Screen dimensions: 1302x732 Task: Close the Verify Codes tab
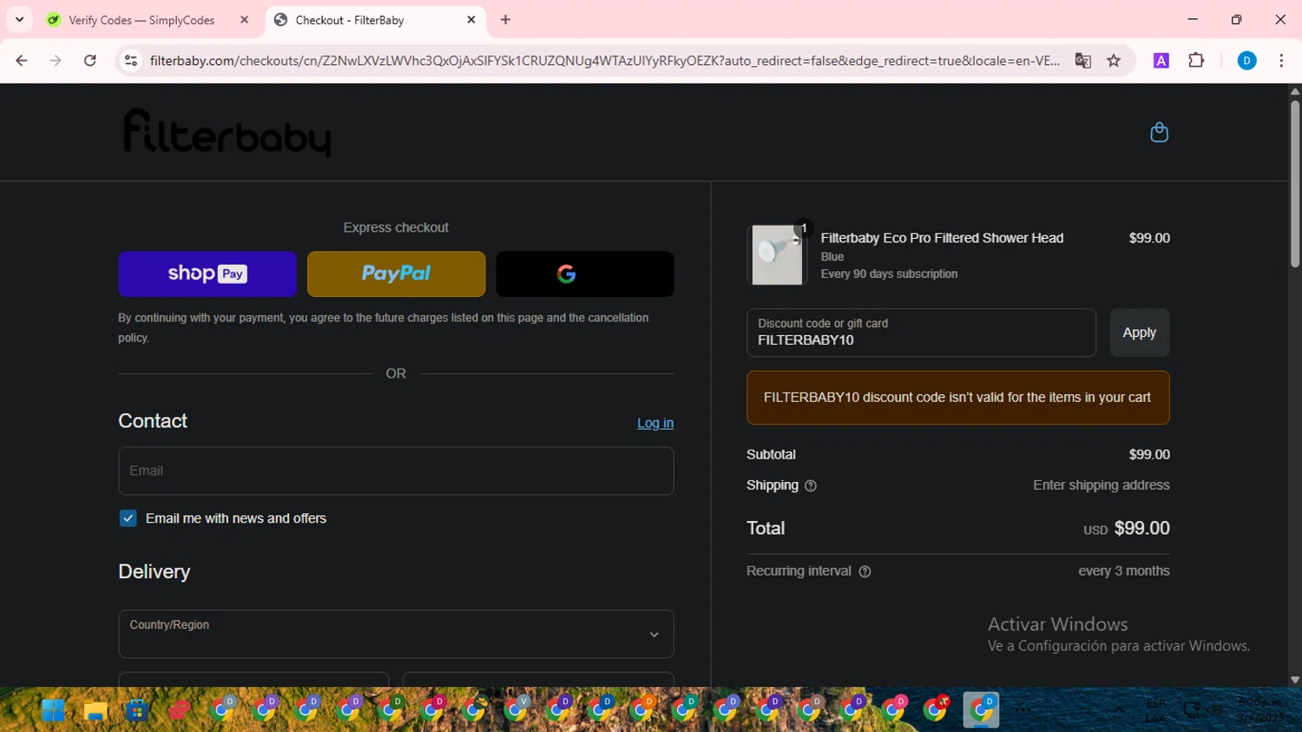(x=244, y=20)
